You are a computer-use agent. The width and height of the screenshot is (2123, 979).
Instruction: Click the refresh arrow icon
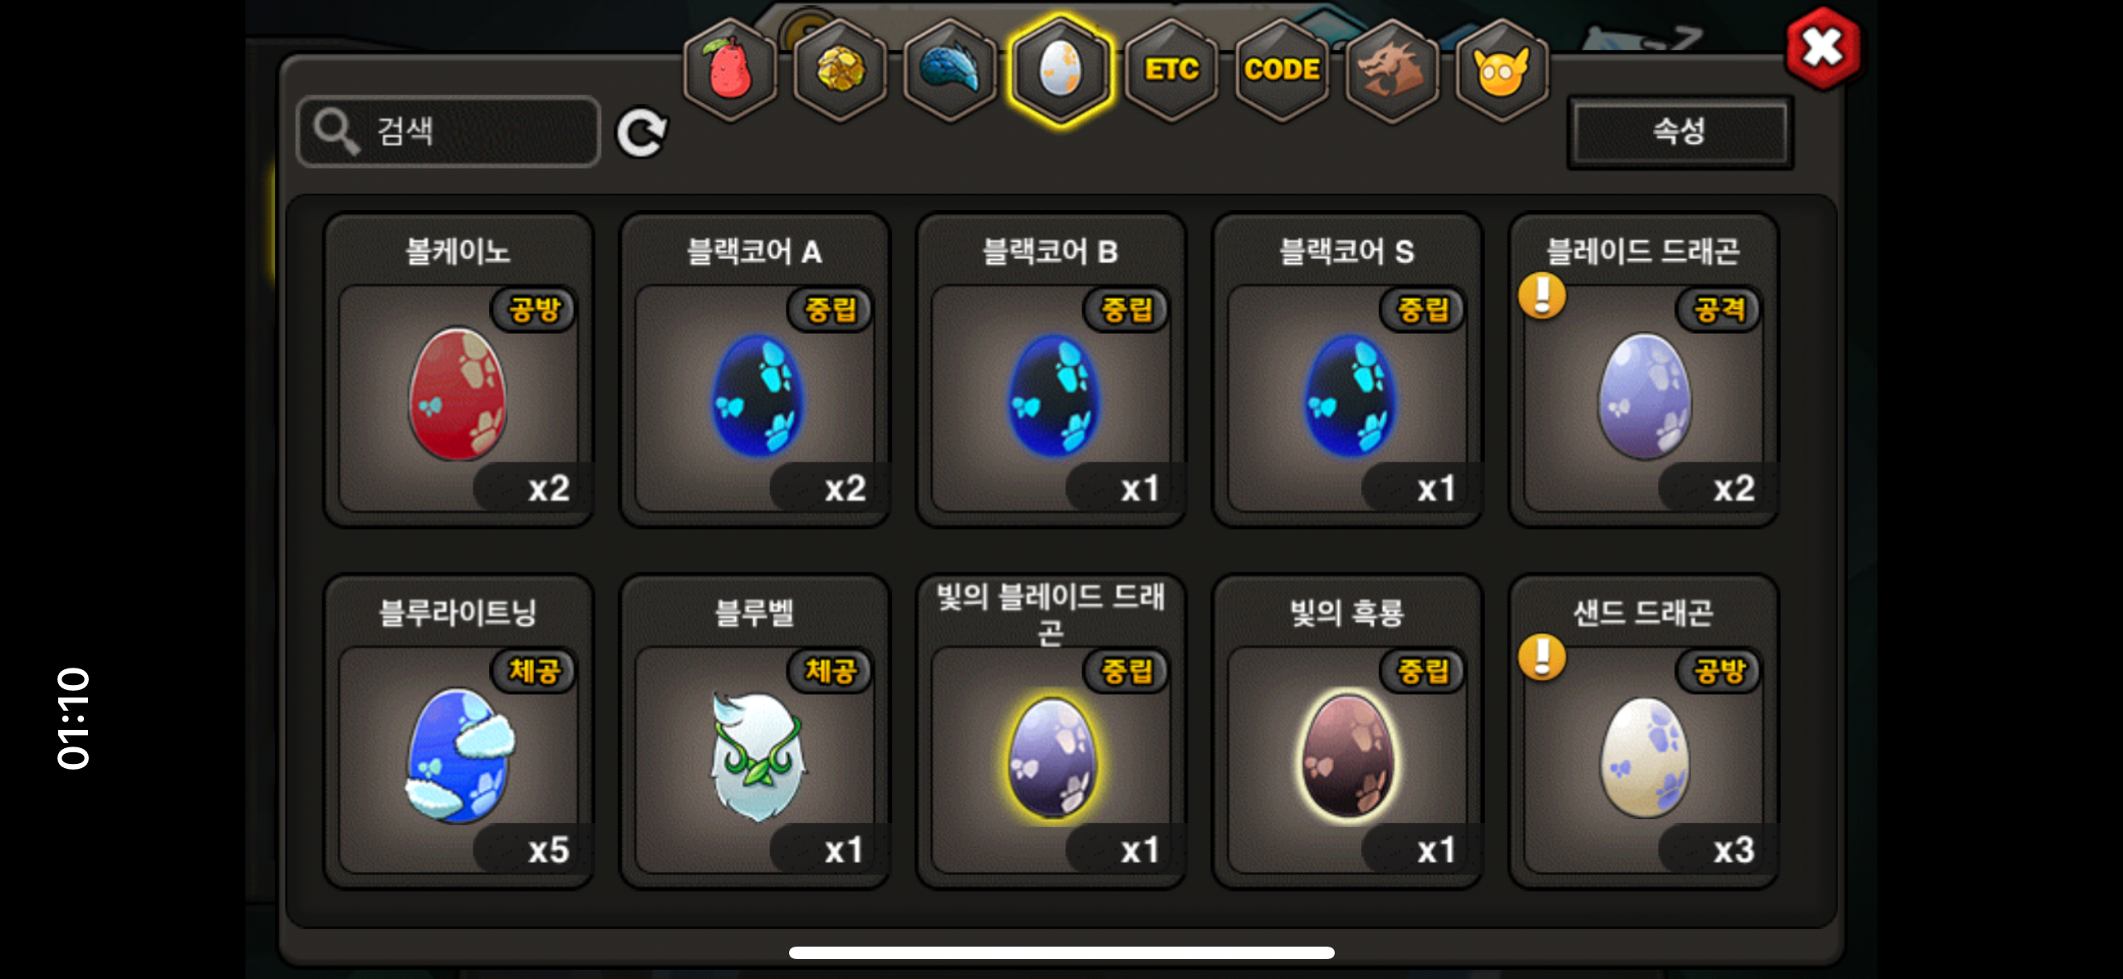(x=642, y=132)
